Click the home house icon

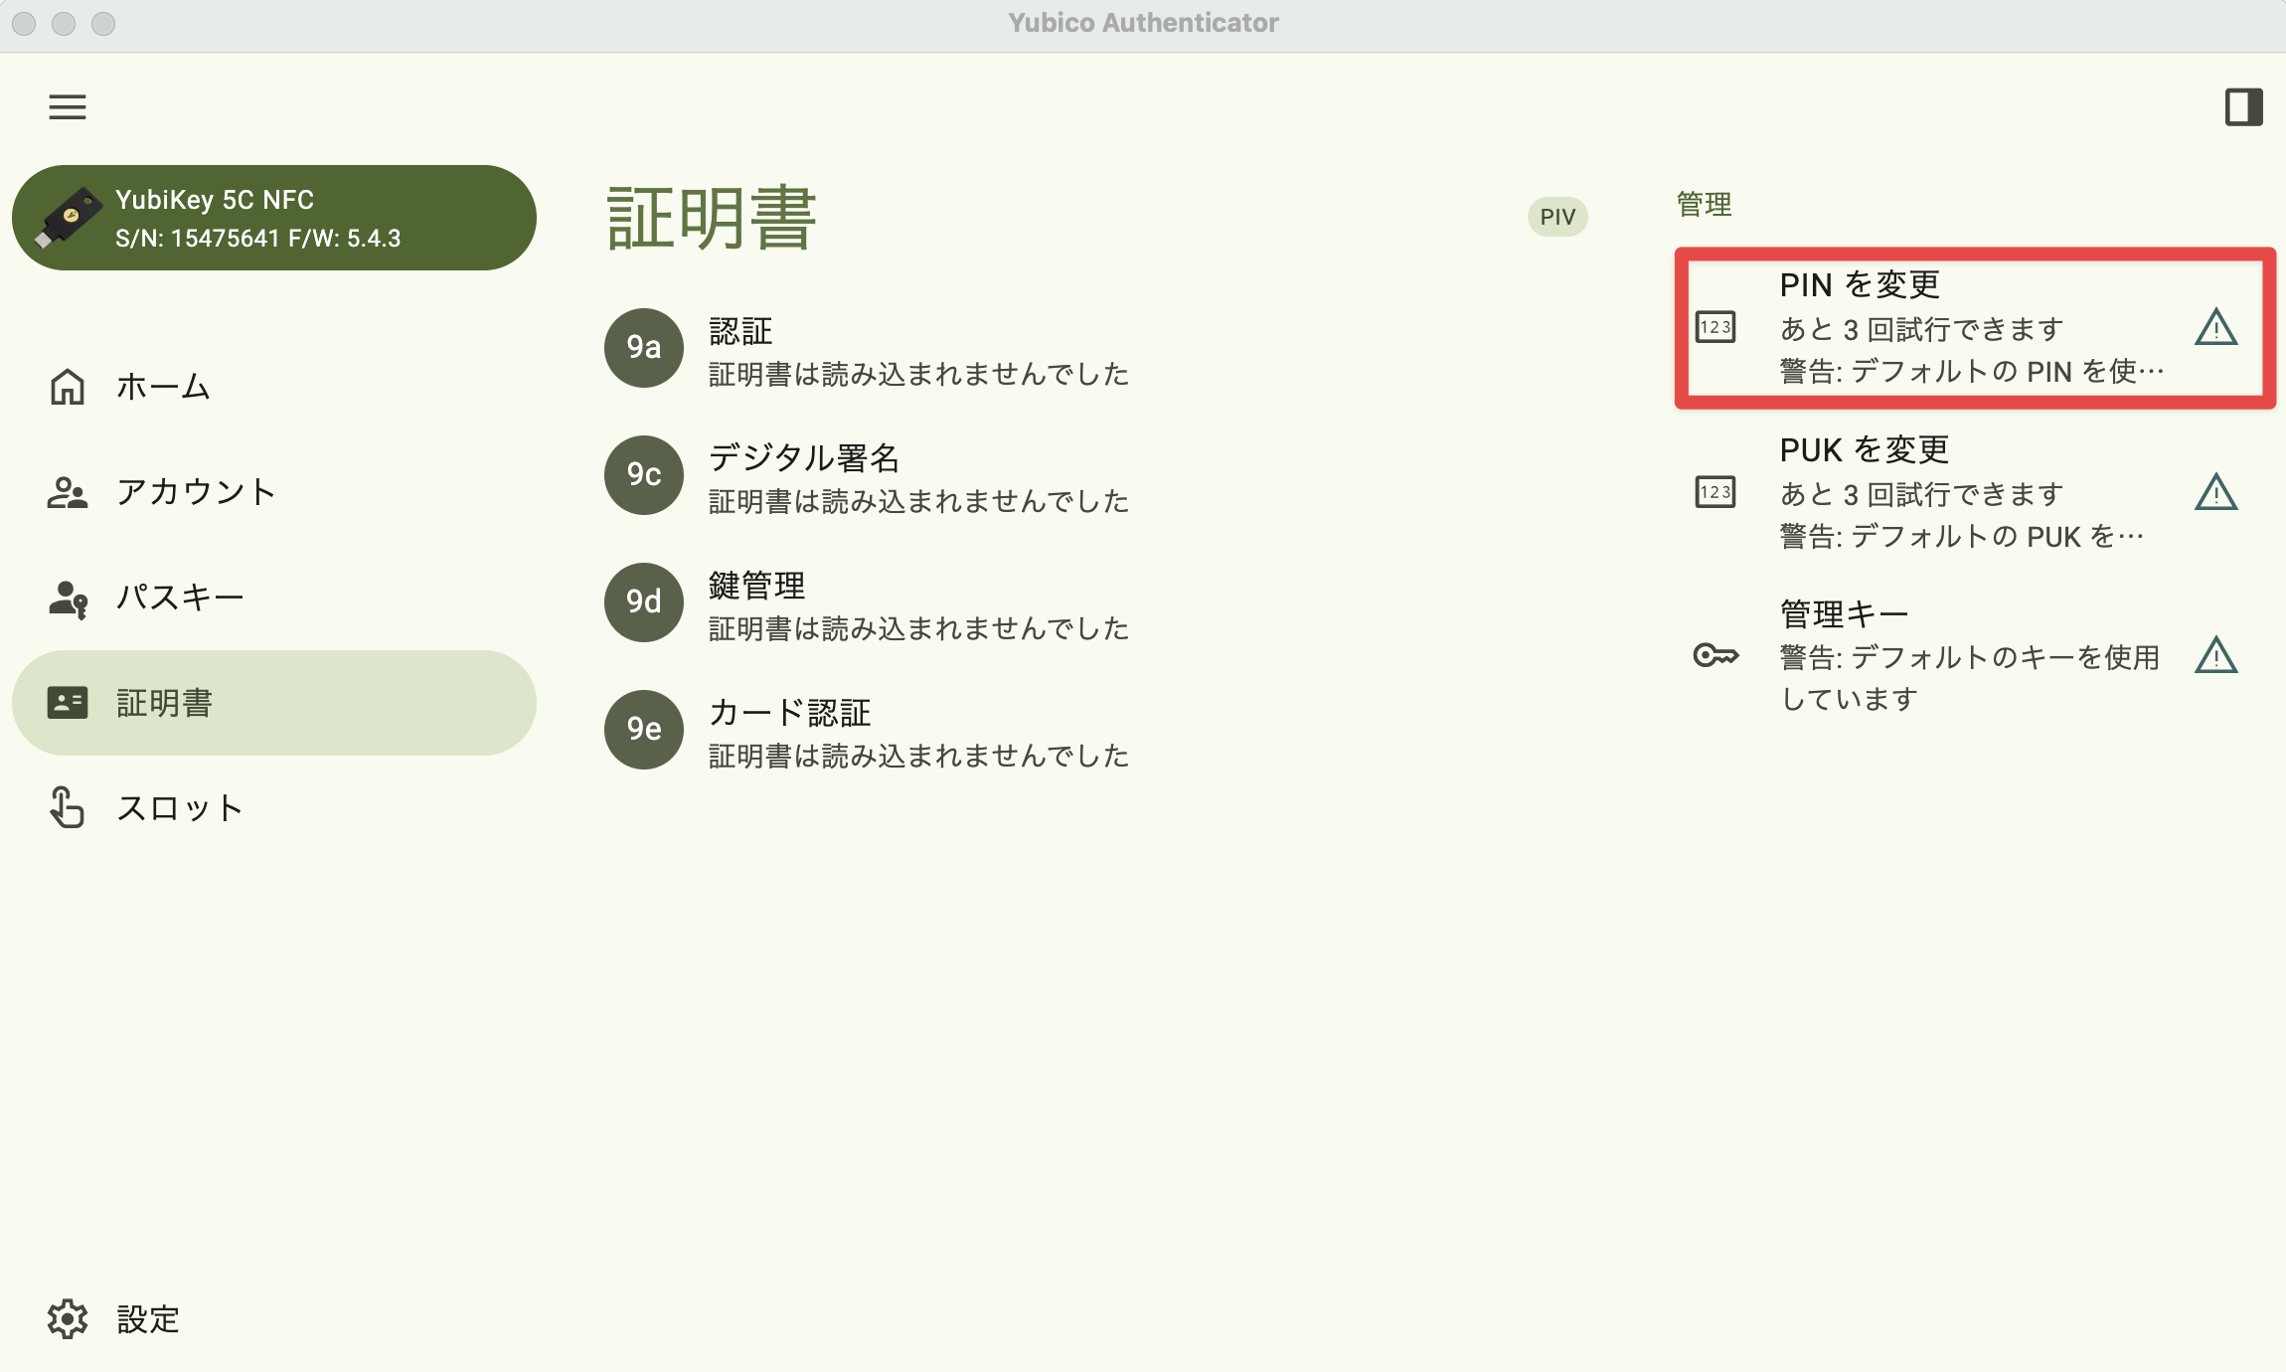(x=68, y=386)
